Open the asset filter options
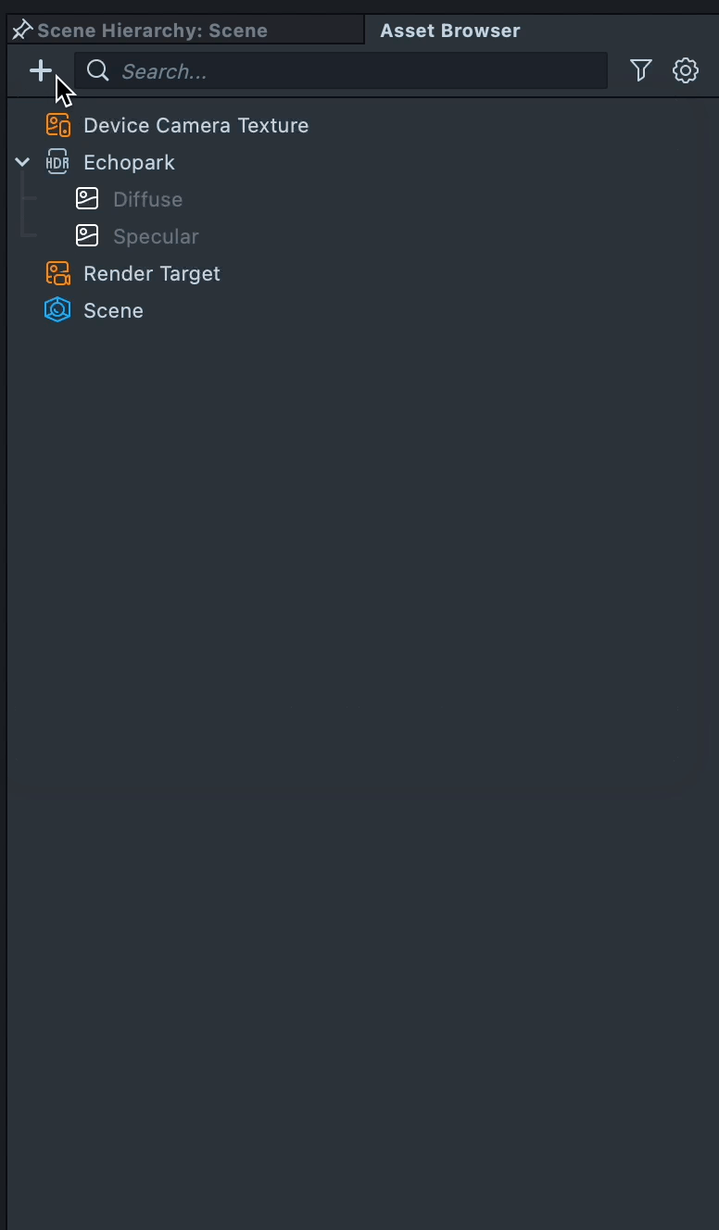719x1230 pixels. tap(640, 70)
